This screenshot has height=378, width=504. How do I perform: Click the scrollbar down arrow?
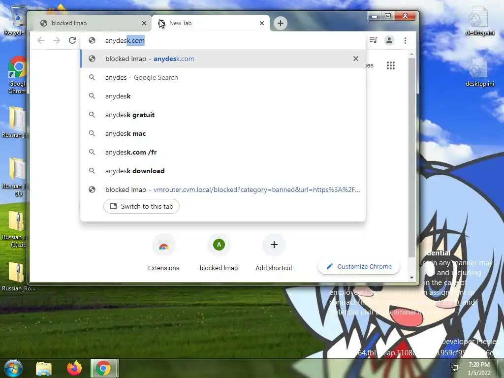pyautogui.click(x=412, y=278)
